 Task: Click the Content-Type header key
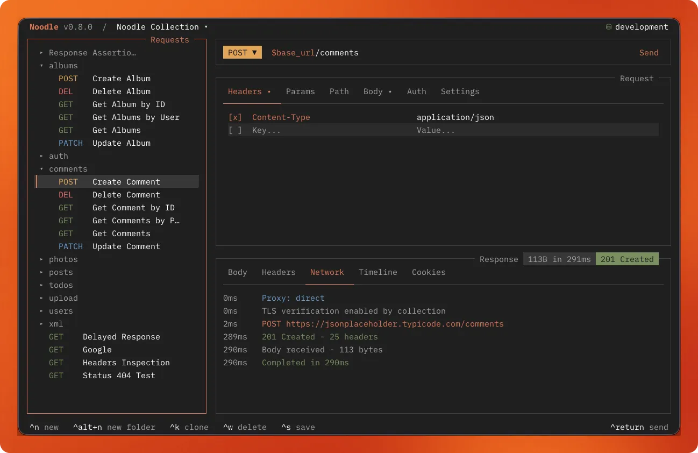[x=281, y=117]
